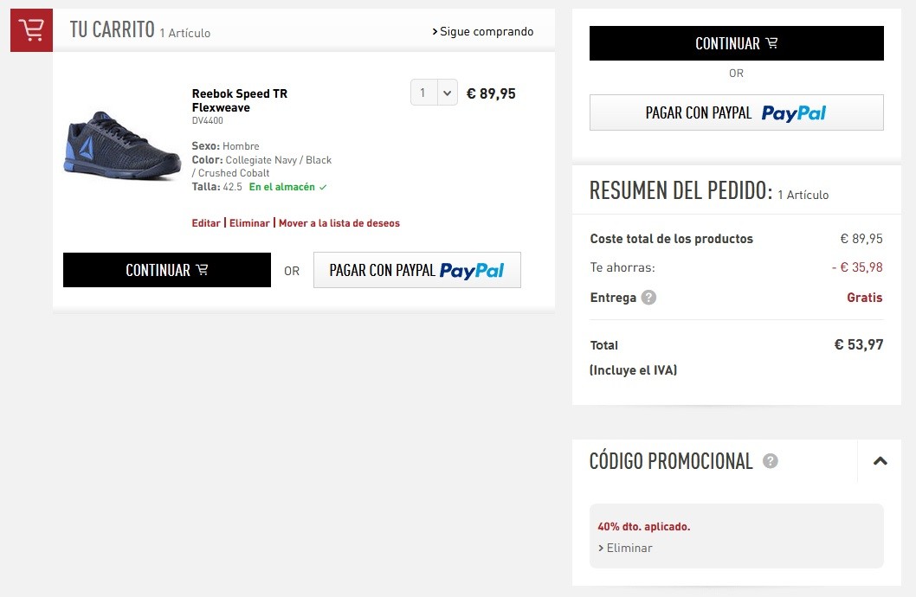
Task: Pay with PayPal button below the product
Action: 416,270
